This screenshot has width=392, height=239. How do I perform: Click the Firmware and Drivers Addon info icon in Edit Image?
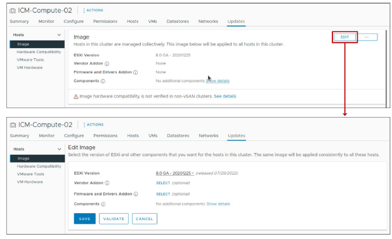(136, 194)
